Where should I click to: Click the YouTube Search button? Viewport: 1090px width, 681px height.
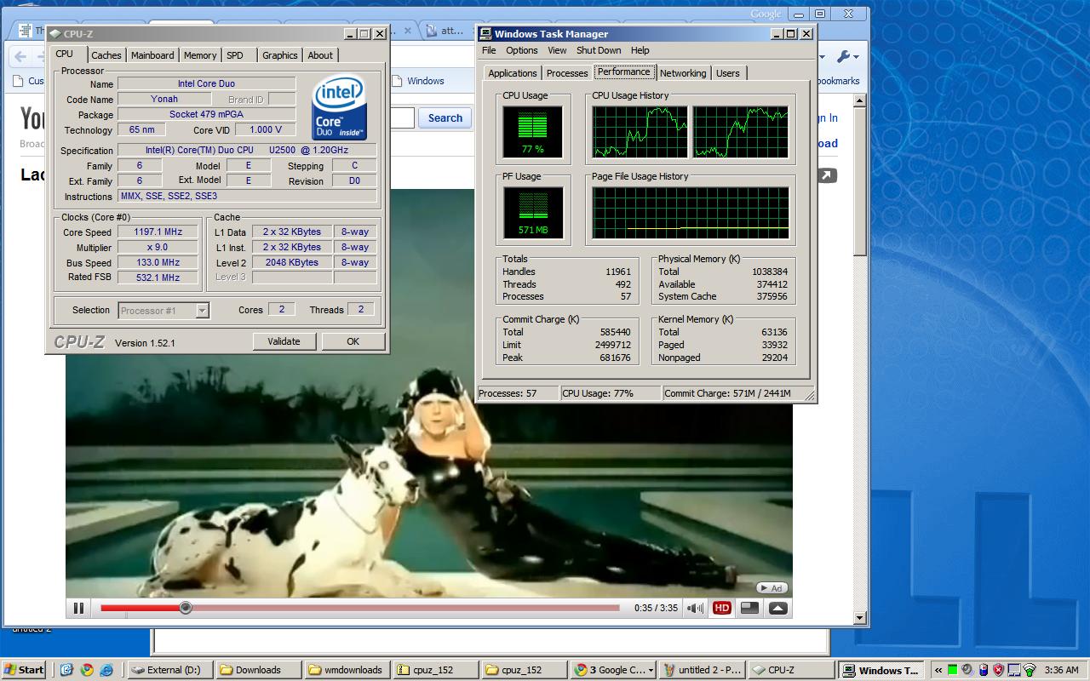pyautogui.click(x=445, y=118)
